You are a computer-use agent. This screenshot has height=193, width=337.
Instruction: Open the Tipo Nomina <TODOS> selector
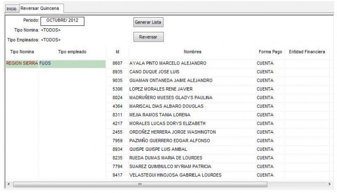[x=51, y=30]
